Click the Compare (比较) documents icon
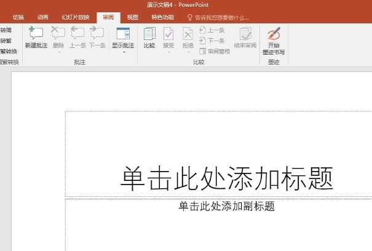The image size is (372, 251). pyautogui.click(x=149, y=33)
